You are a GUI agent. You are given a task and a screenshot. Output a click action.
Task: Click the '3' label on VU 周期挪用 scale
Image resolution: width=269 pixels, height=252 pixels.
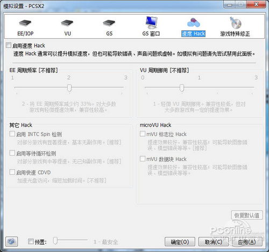(x=256, y=78)
